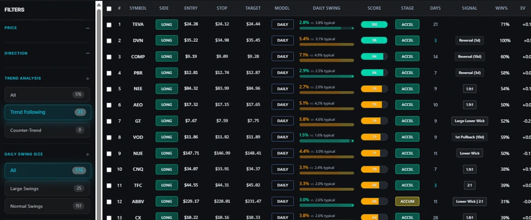531x220 pixels.
Task: Collapse the DIRECTION filter section
Action: (x=88, y=53)
